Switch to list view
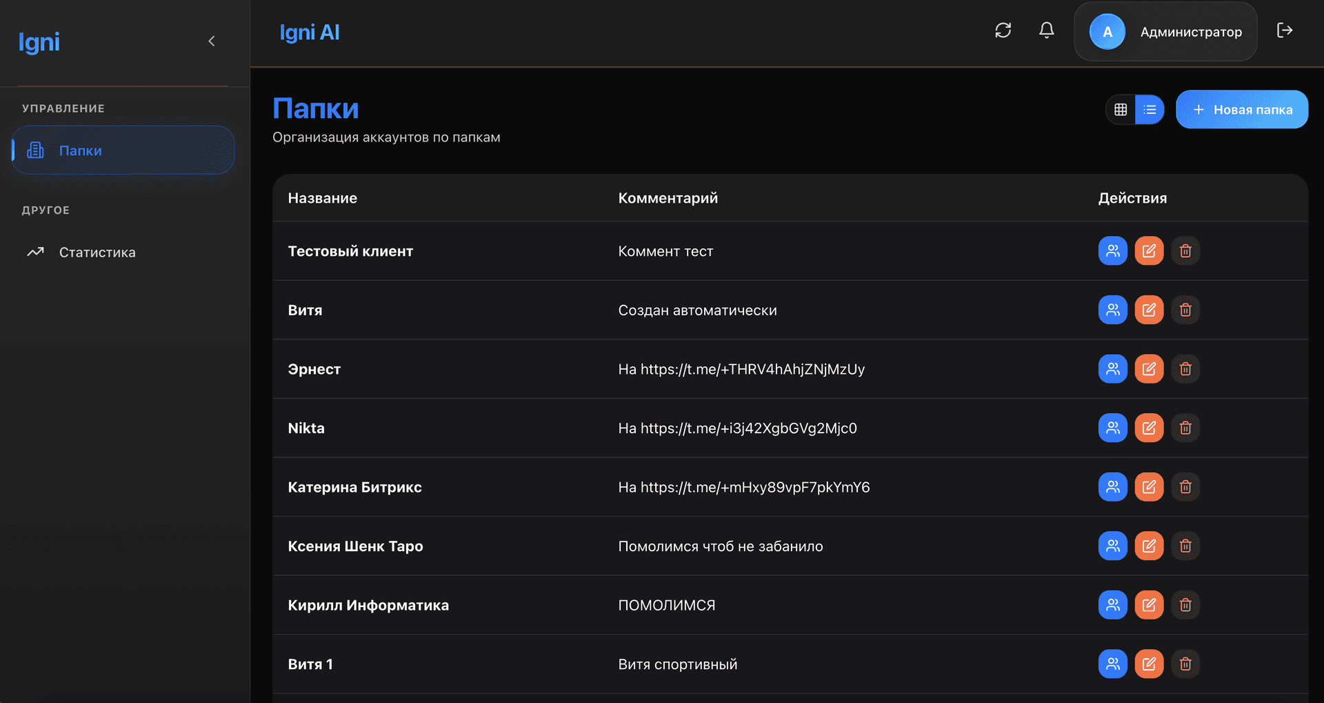Image resolution: width=1324 pixels, height=703 pixels. [1150, 110]
